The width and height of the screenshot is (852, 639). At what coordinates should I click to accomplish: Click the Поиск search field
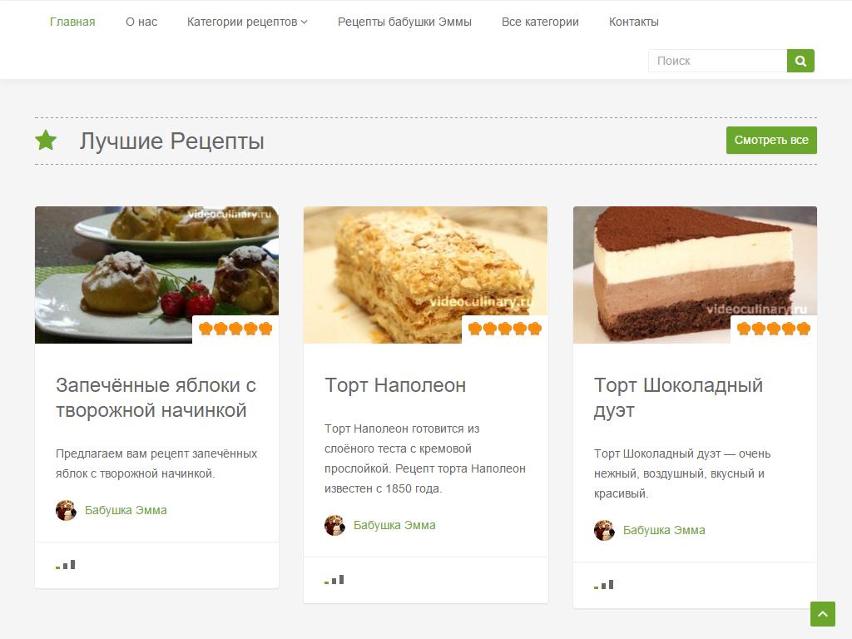pos(717,61)
